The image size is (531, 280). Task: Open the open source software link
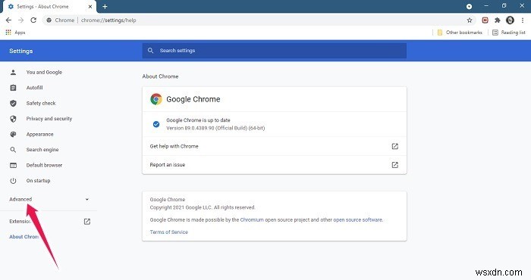pyautogui.click(x=357, y=220)
